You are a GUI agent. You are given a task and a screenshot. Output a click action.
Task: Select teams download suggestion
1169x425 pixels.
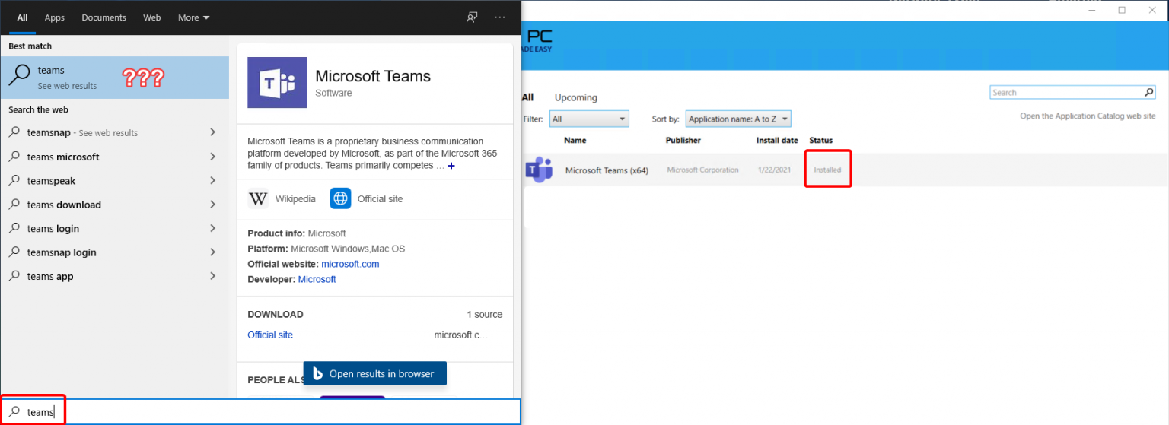(114, 205)
